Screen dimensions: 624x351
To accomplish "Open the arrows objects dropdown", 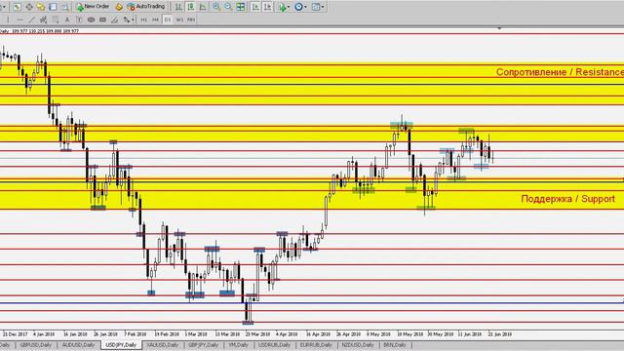I will click(128, 19).
